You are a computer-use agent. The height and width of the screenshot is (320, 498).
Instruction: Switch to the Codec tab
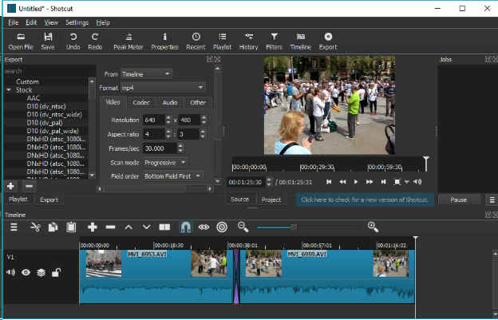click(x=141, y=103)
